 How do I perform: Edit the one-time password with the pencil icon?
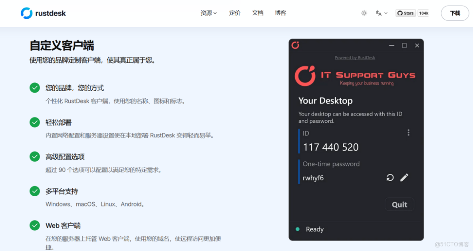(404, 177)
